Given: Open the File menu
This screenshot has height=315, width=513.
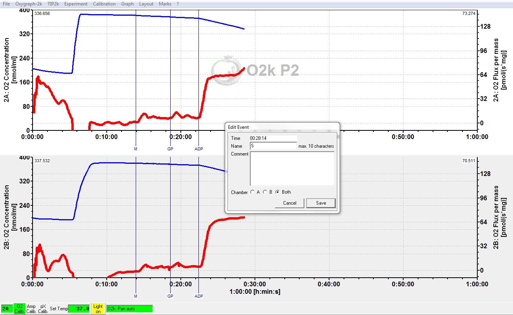Looking at the screenshot, I should tap(6, 4).
